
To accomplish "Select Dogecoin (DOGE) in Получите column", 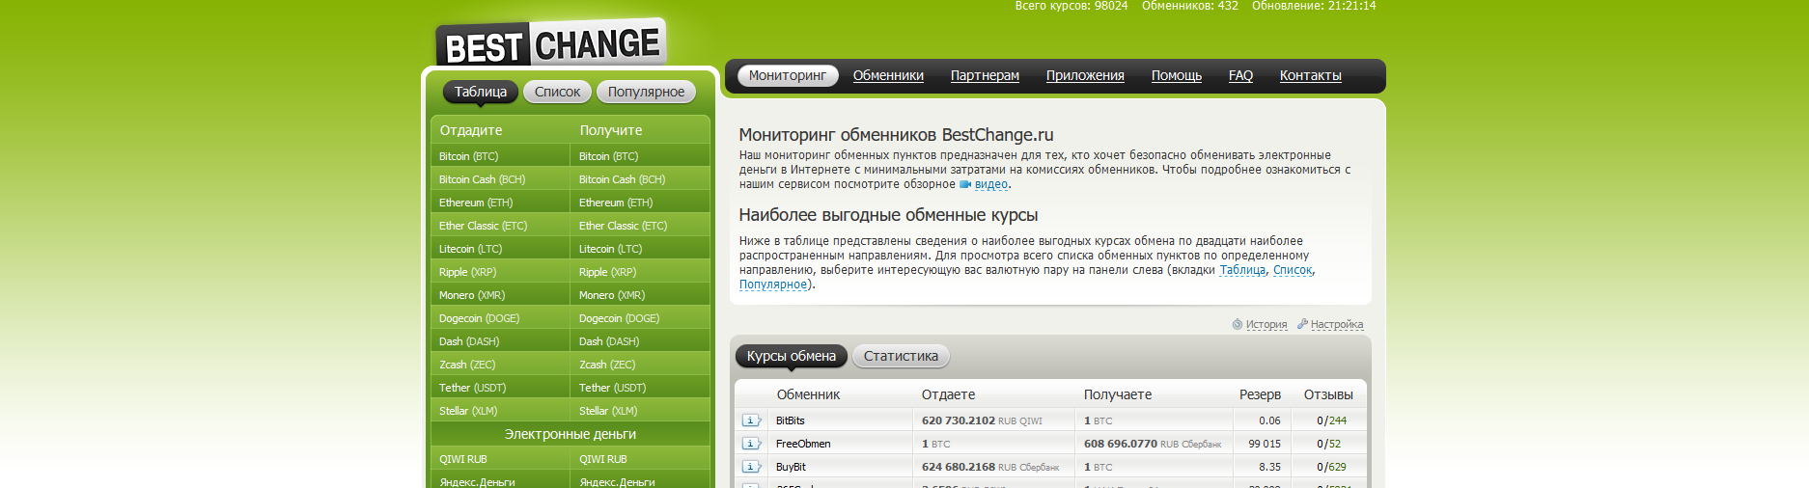I will 640,318.
